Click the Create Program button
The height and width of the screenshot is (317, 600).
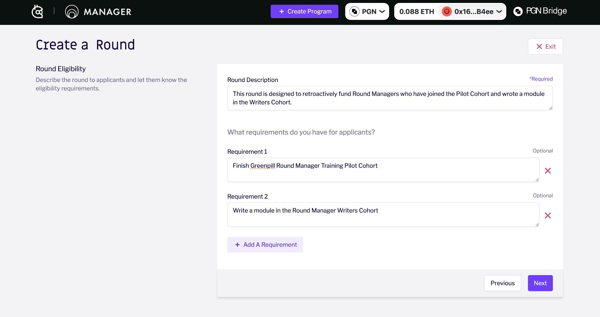pos(304,11)
